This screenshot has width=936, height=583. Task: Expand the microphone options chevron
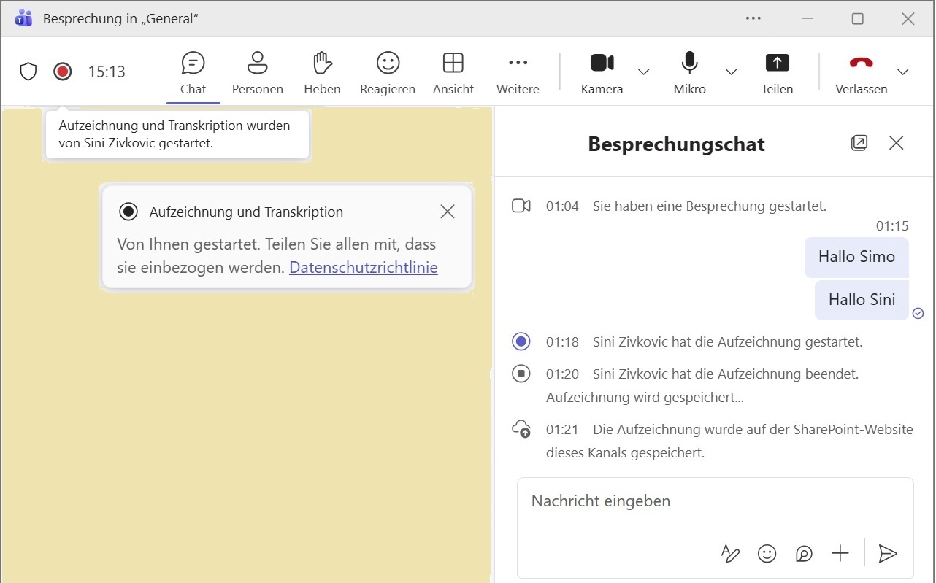tap(731, 72)
